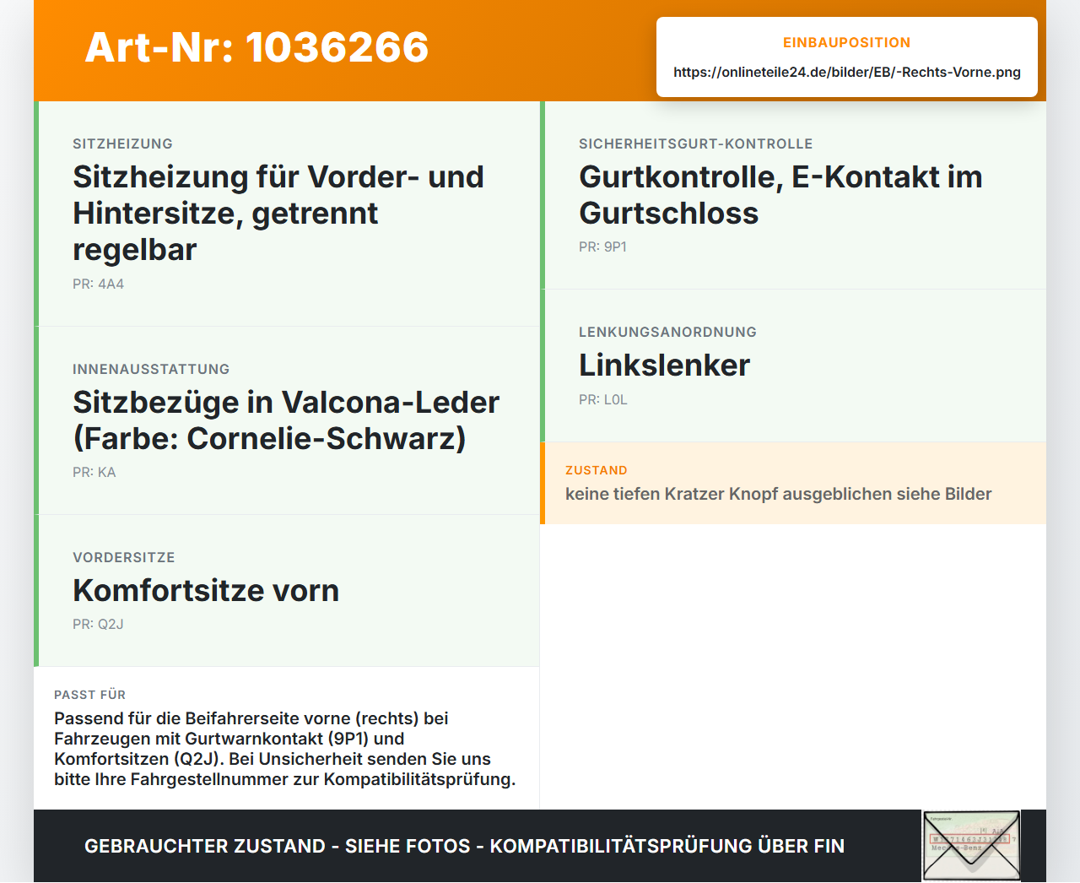The height and width of the screenshot is (883, 1080).
Task: Click the VORDERSITZE category label
Action: pos(124,558)
